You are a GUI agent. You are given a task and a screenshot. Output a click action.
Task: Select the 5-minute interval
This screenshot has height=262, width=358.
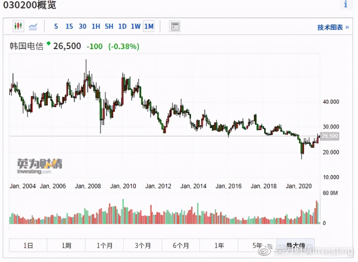[x=56, y=27]
